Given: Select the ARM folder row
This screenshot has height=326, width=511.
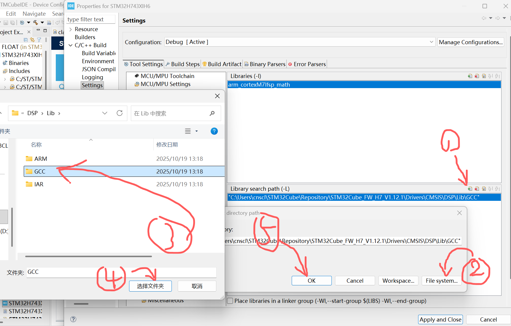Looking at the screenshot, I should coord(124,159).
